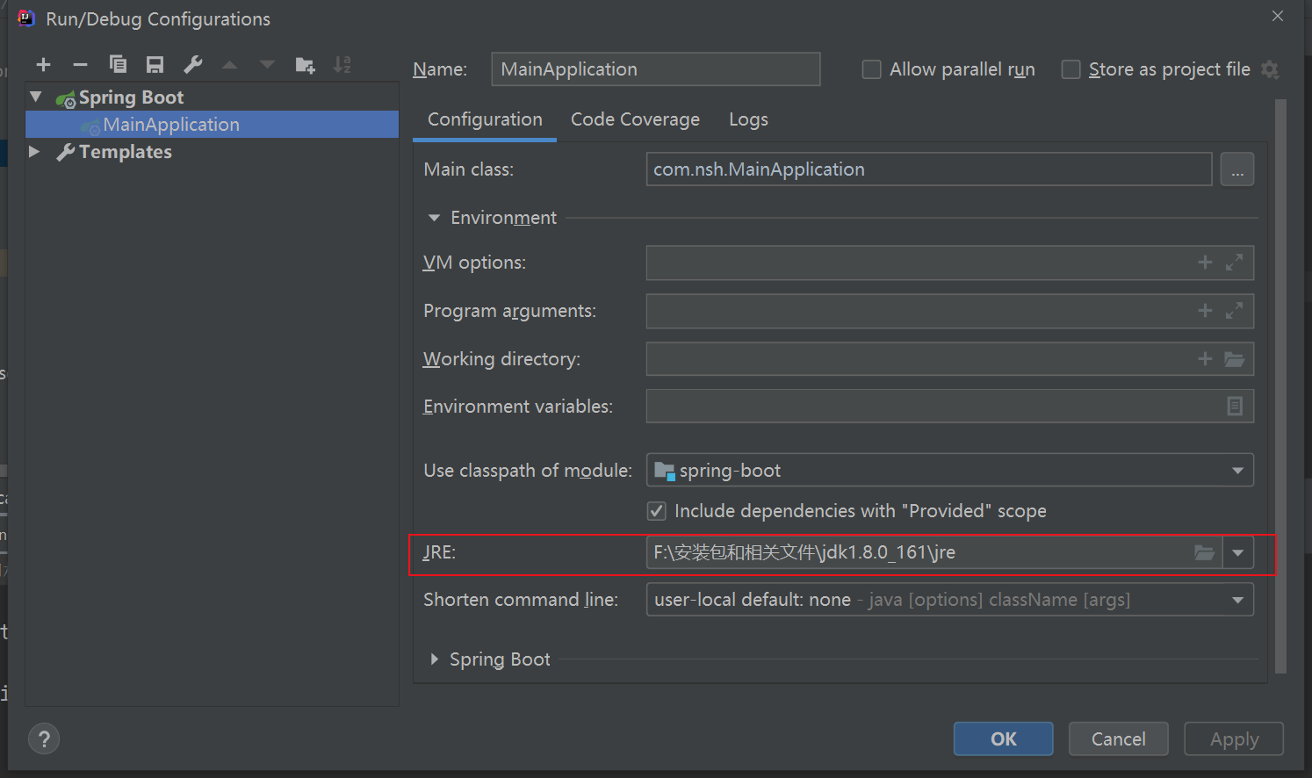
Task: Remove the selected configuration with minus icon
Action: point(80,65)
